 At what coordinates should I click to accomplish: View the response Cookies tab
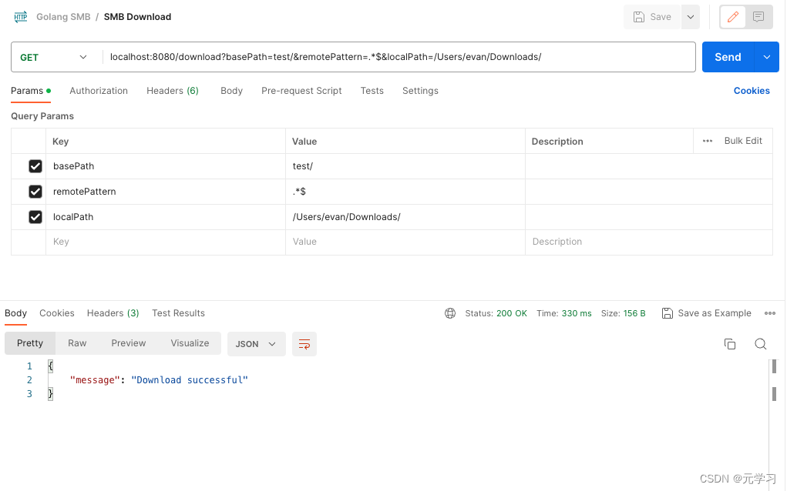pos(57,313)
